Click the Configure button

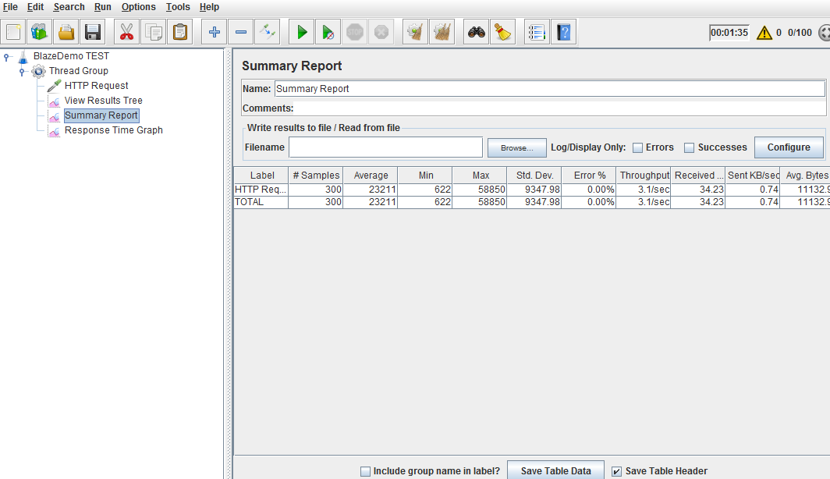[788, 147]
